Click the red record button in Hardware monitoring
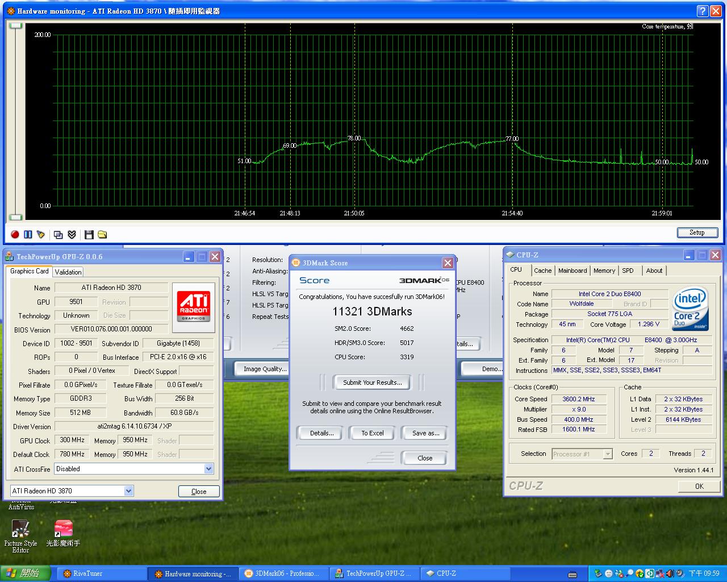Screen dimensions: 727x582 pos(15,234)
